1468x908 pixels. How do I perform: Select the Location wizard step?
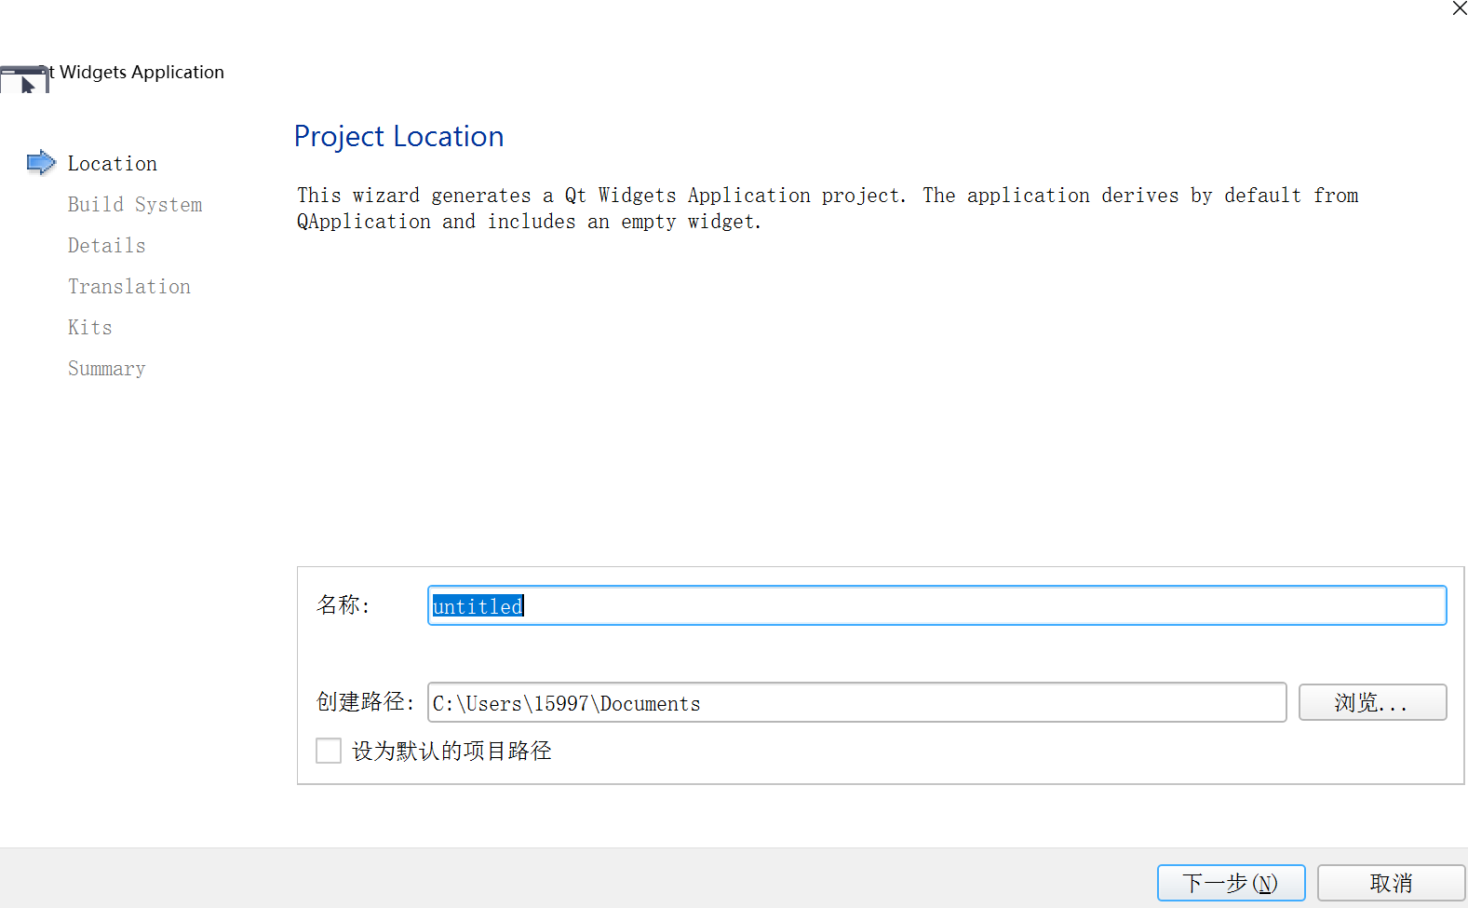point(113,164)
